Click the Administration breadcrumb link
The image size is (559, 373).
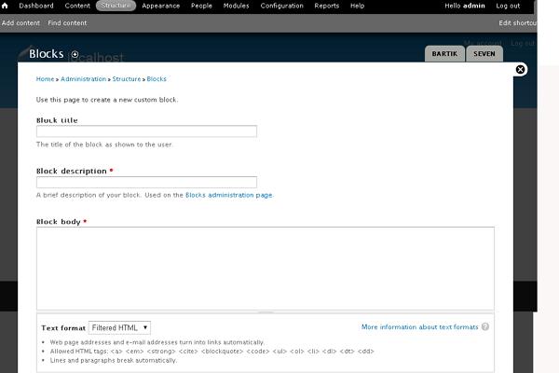coord(84,79)
